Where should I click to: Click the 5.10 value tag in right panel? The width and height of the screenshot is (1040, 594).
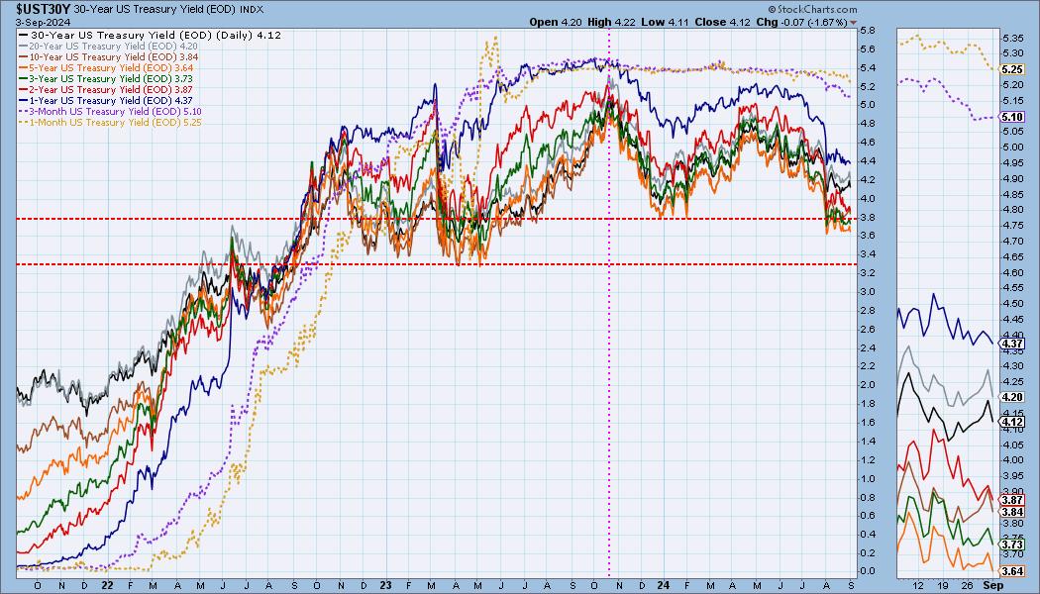click(x=1011, y=117)
